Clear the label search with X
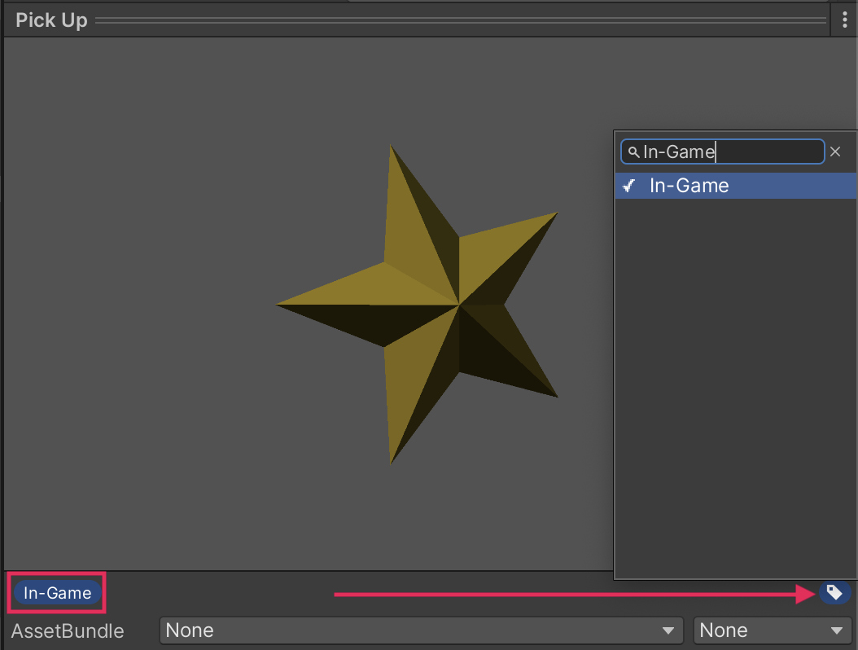The width and height of the screenshot is (858, 650). 835,152
